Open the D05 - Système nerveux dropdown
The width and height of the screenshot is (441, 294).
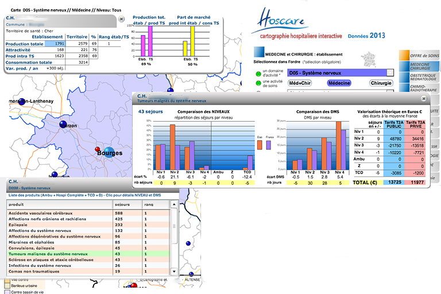tap(390, 73)
